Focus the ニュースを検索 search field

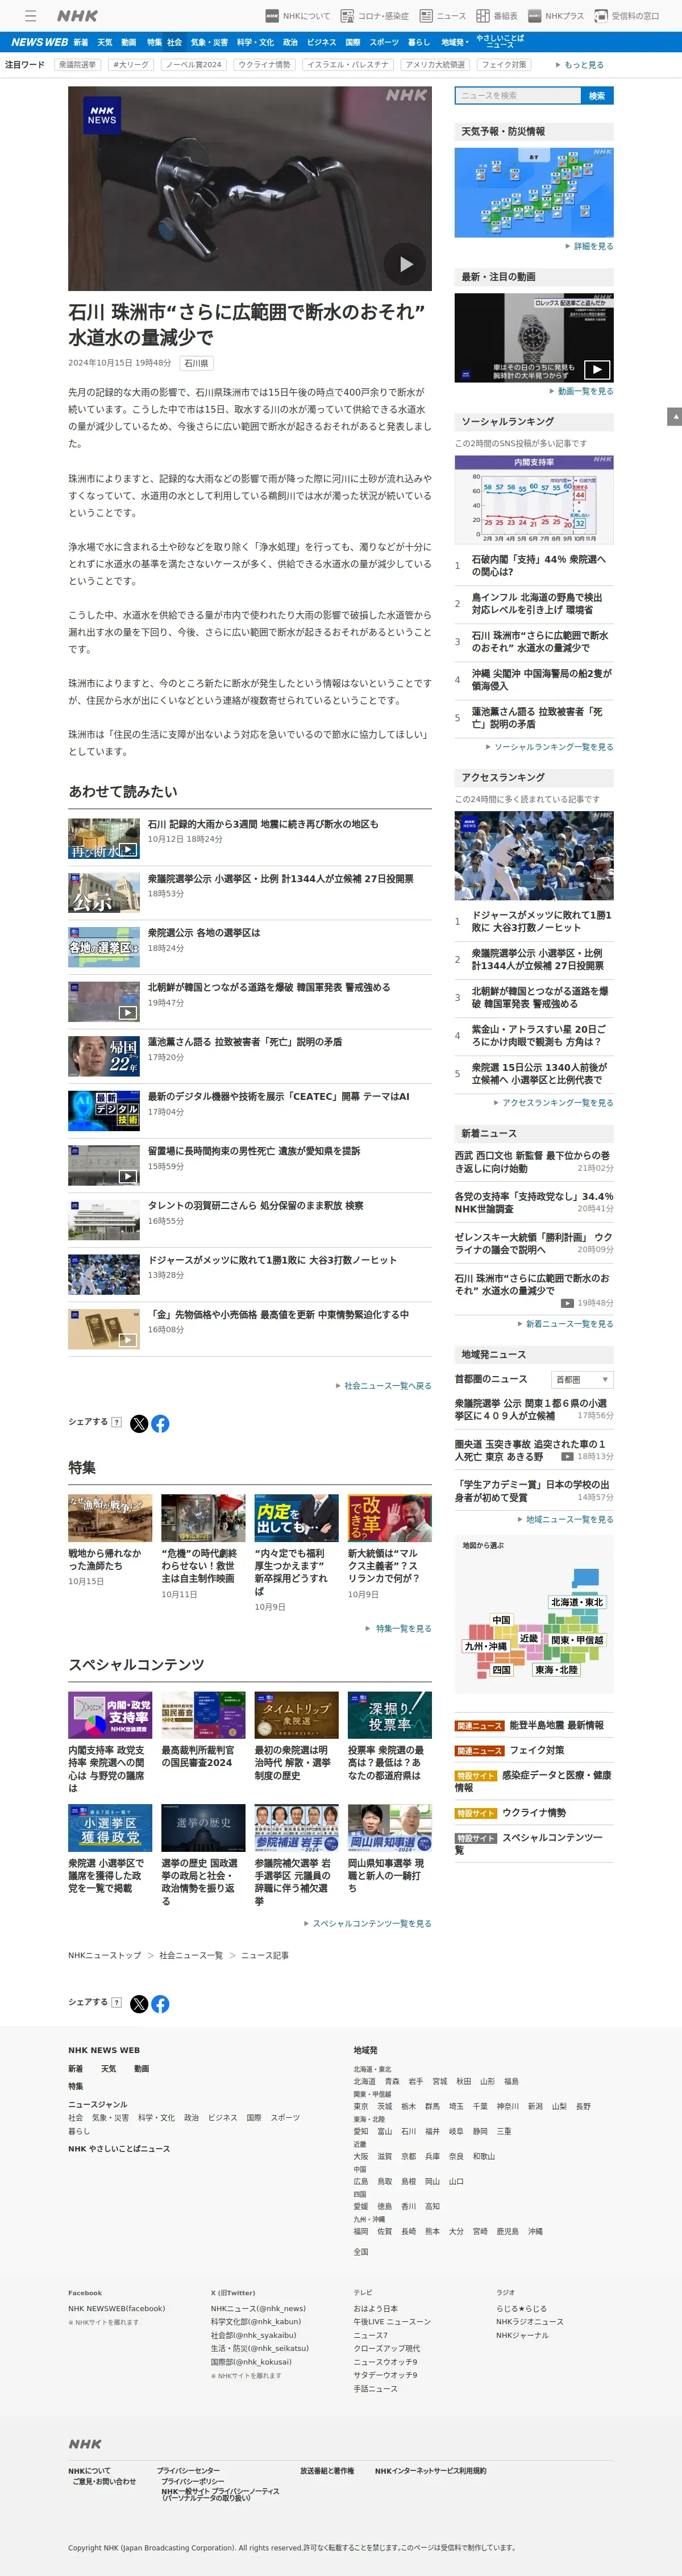(518, 95)
